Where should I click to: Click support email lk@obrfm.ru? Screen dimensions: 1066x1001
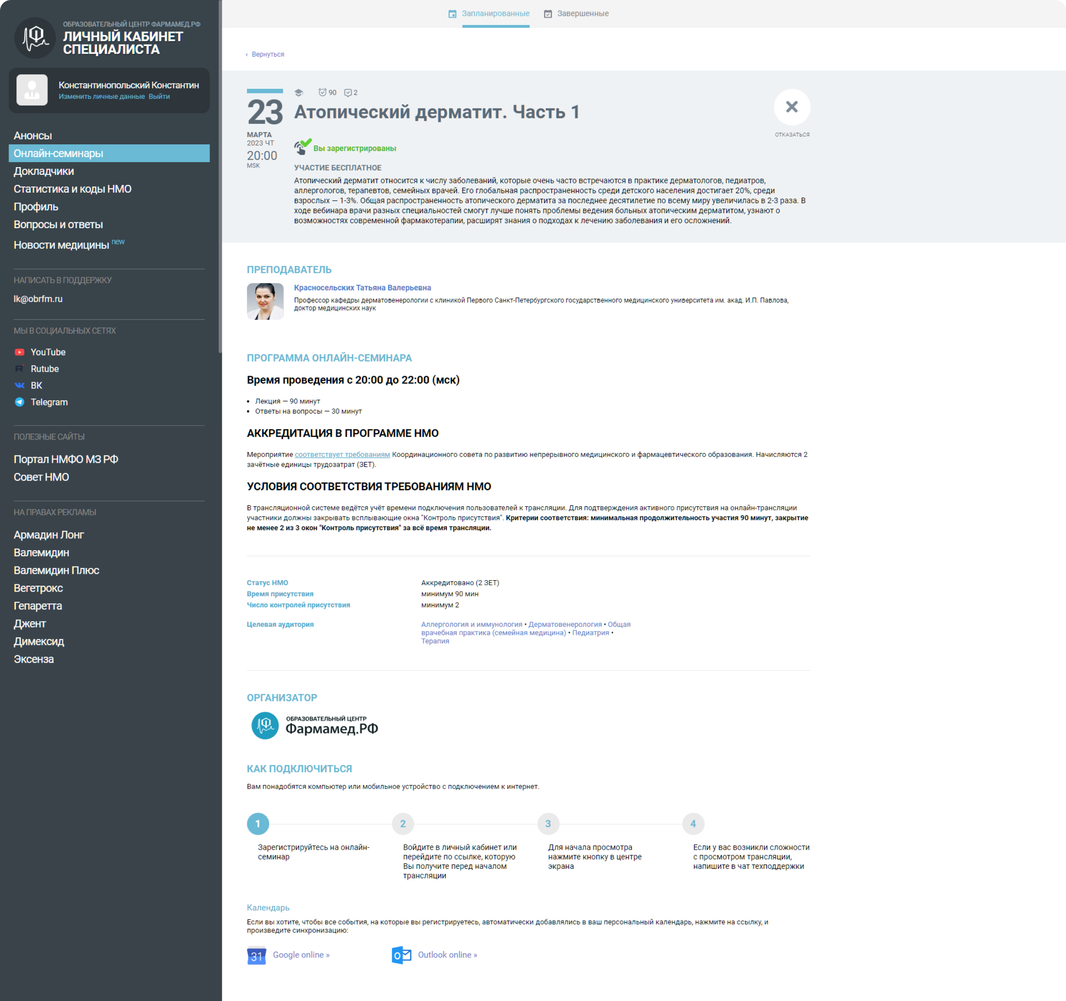coord(38,299)
